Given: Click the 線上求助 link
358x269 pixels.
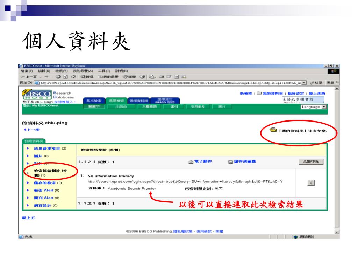Looking at the screenshot, I should (x=317, y=93).
